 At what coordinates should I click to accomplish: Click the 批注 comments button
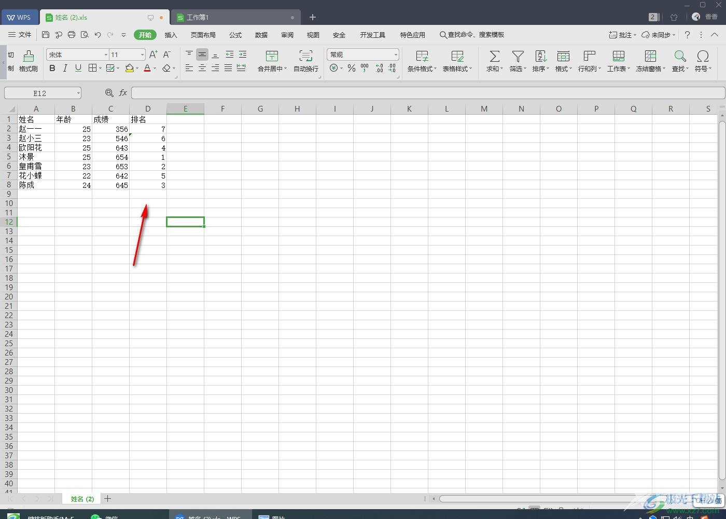tap(622, 35)
